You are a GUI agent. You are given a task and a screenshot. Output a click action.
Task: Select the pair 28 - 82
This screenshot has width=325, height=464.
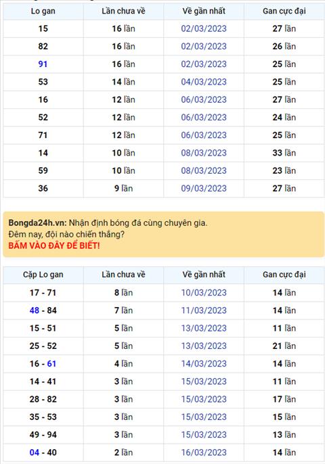[x=43, y=399]
